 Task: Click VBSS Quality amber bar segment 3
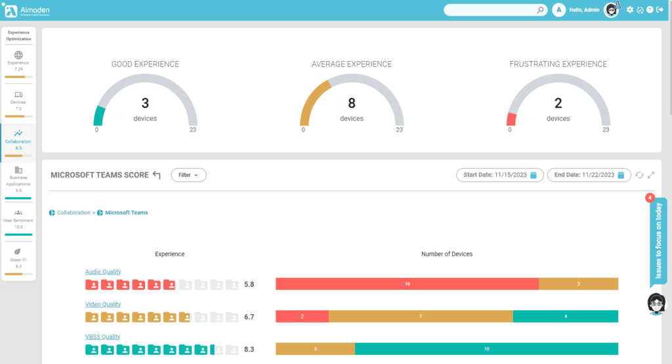(x=315, y=349)
